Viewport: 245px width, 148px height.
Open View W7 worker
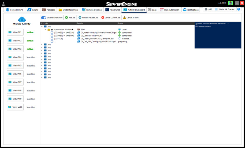coord(15,82)
